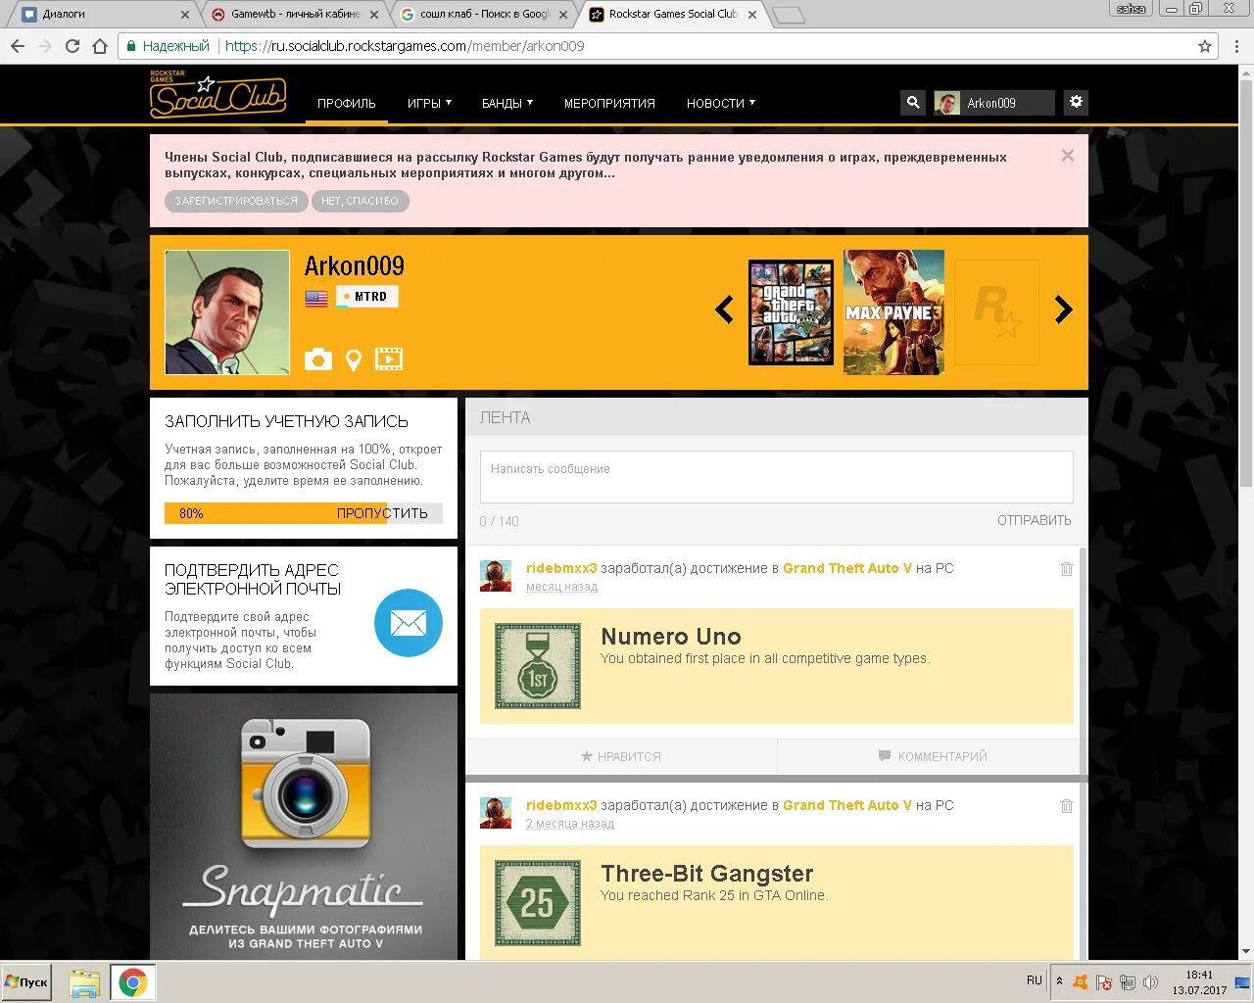Screen dimensions: 1254x1003
Task: Click the MTRD crew tag
Action: click(367, 297)
